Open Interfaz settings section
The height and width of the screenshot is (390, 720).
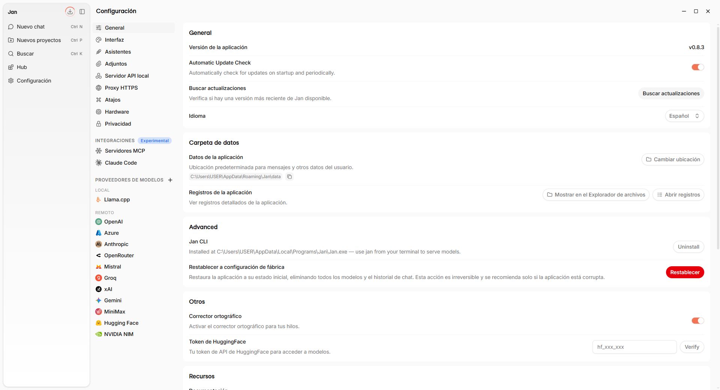pos(133,40)
